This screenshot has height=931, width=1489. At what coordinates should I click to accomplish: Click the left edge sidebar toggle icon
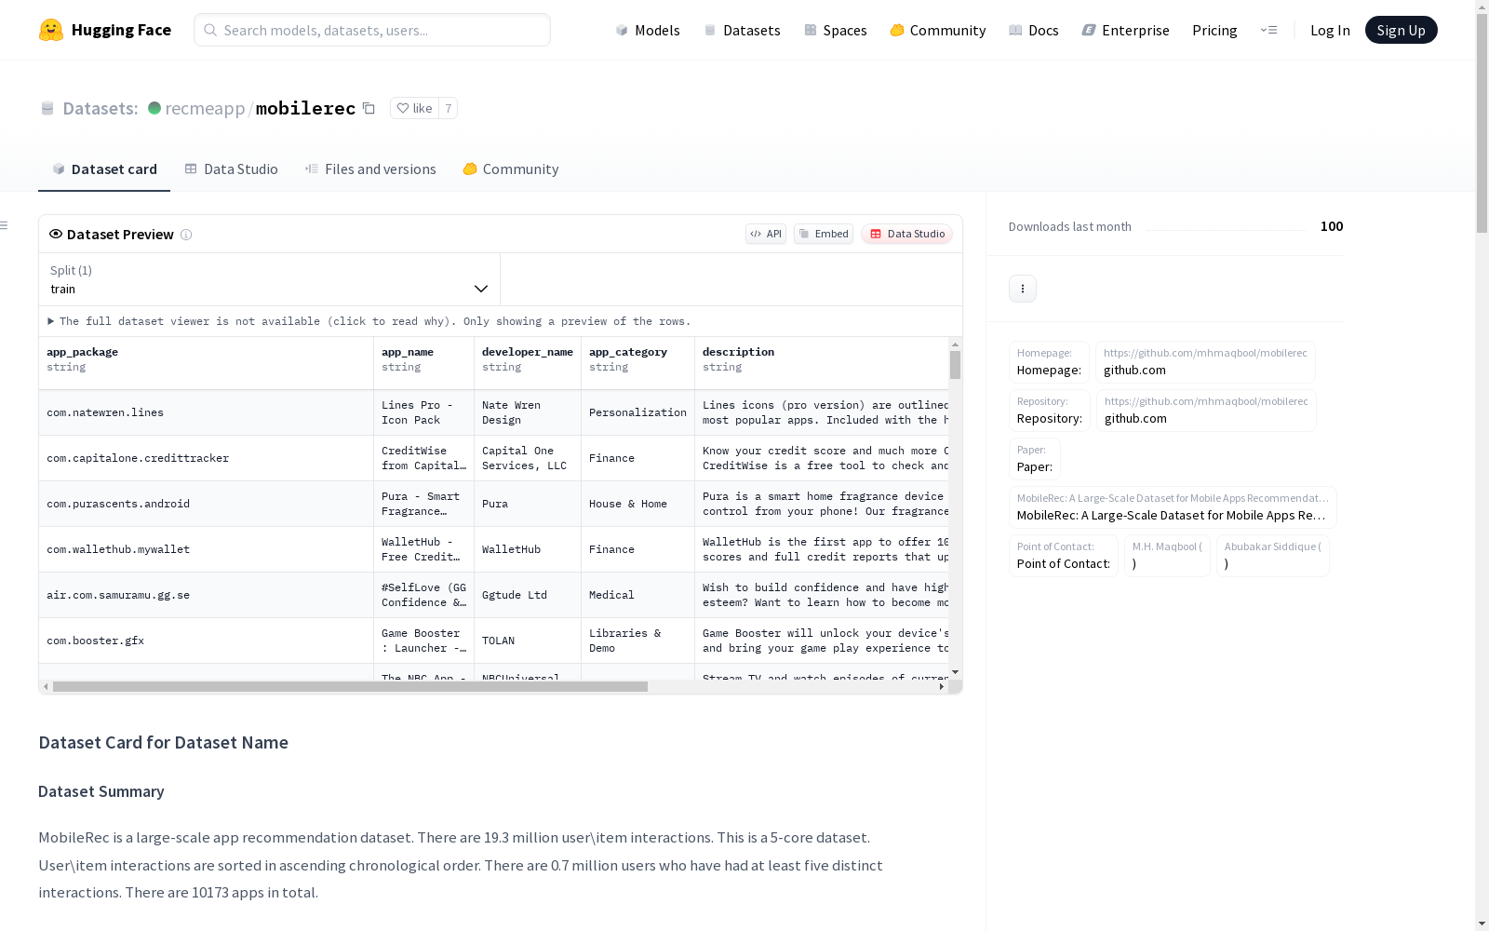(x=5, y=225)
